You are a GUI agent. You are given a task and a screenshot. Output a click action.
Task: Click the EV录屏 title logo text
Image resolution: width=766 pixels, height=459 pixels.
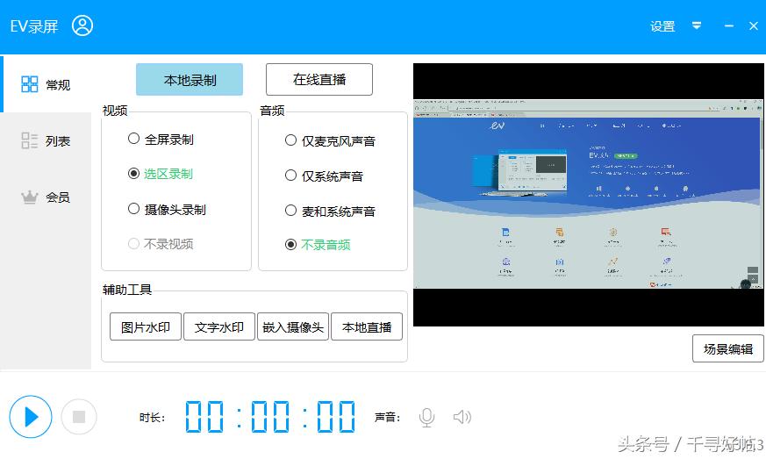(x=34, y=26)
